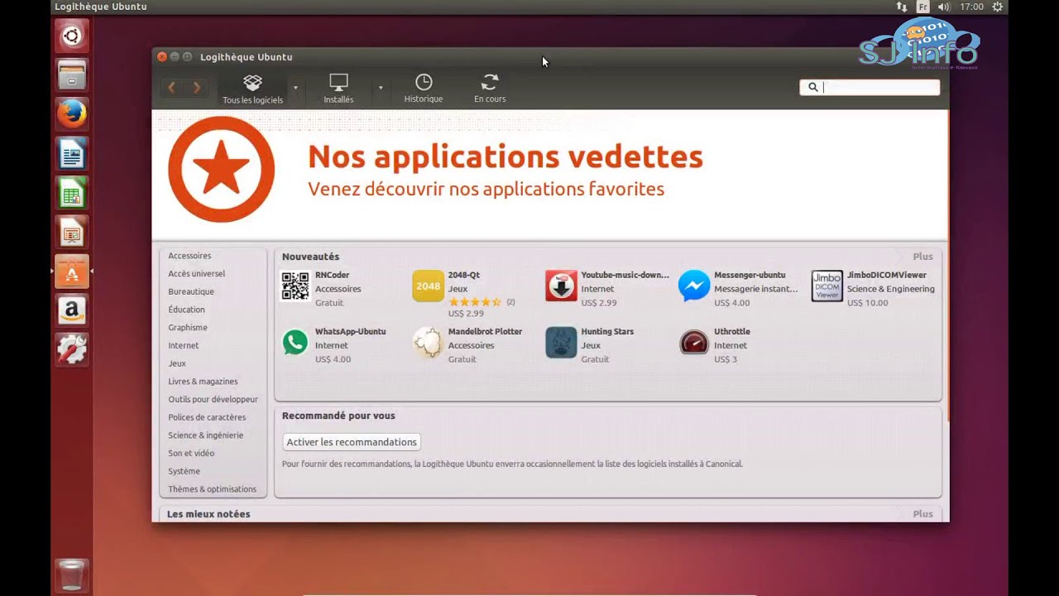Screen dimensions: 1059x596
Task: Select the Bureautique category
Action: (x=191, y=291)
